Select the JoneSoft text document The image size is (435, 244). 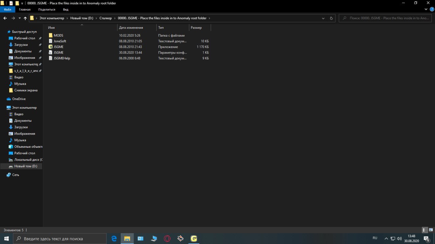click(60, 41)
